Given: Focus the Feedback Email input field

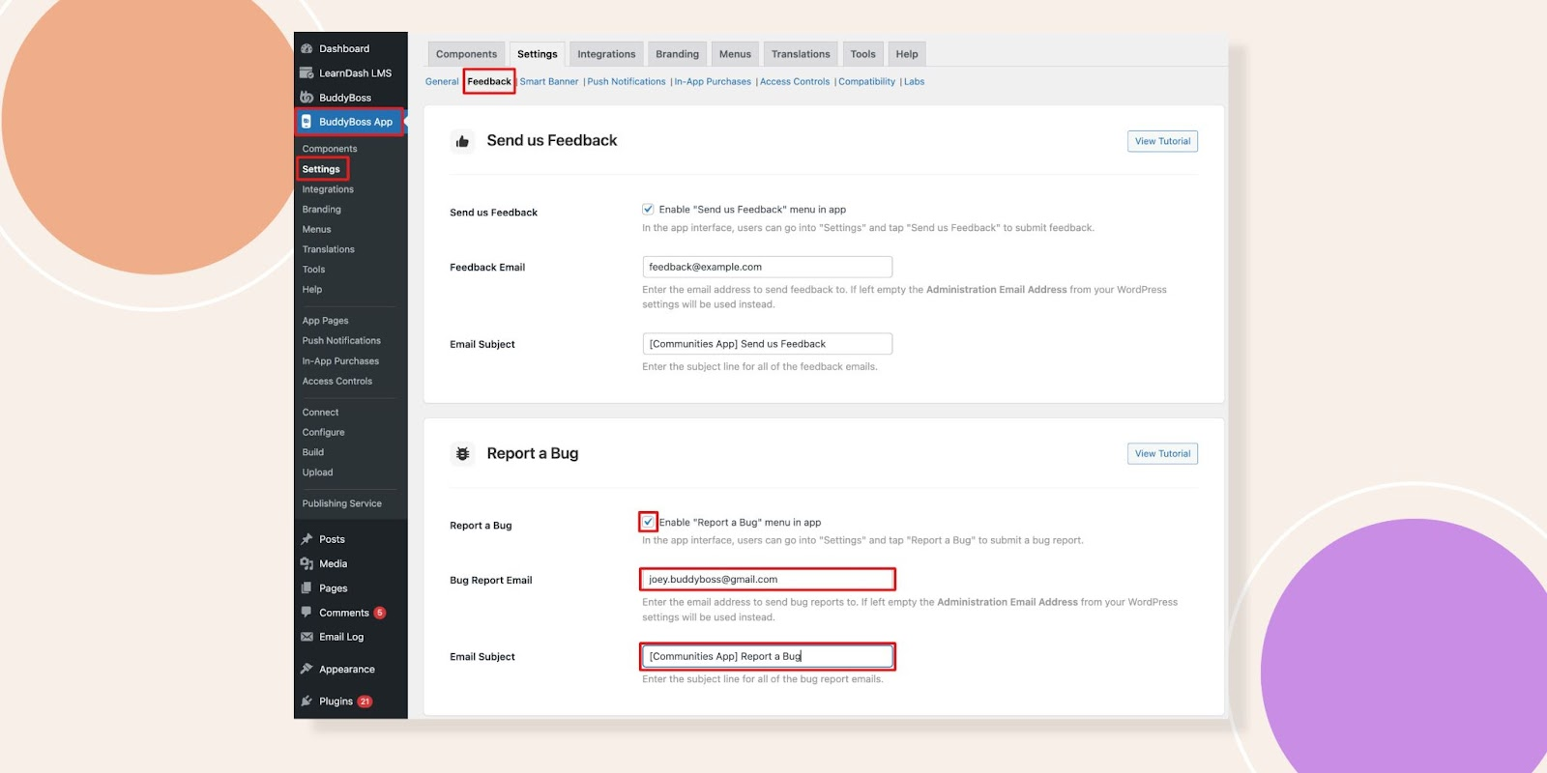Looking at the screenshot, I should point(767,267).
